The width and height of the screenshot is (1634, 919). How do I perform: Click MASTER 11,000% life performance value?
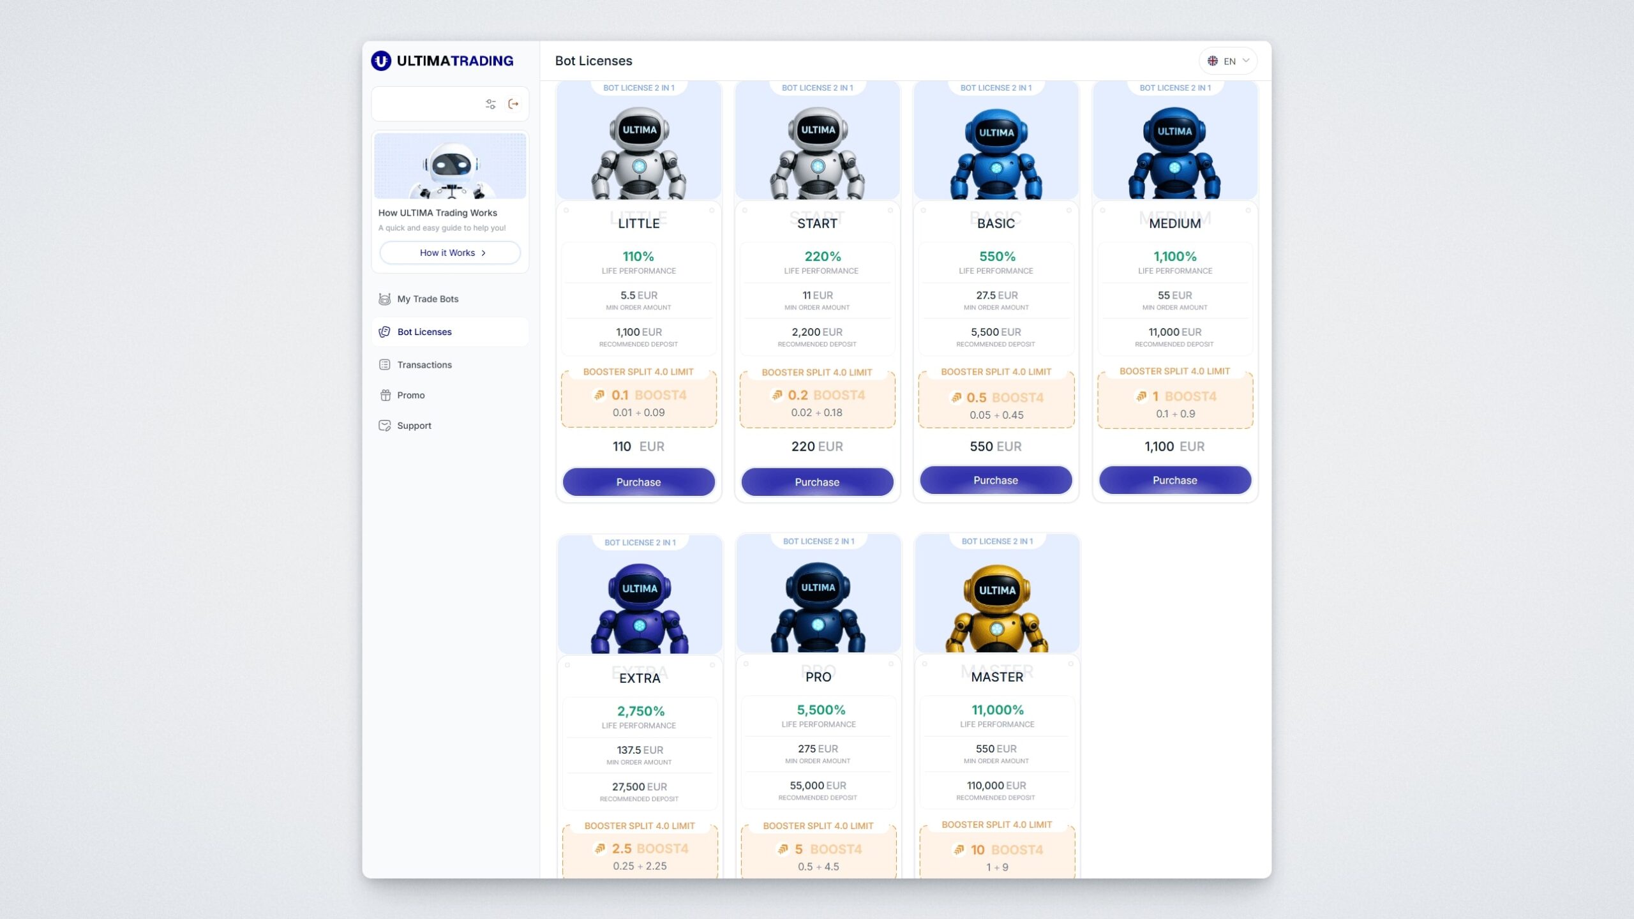997,710
